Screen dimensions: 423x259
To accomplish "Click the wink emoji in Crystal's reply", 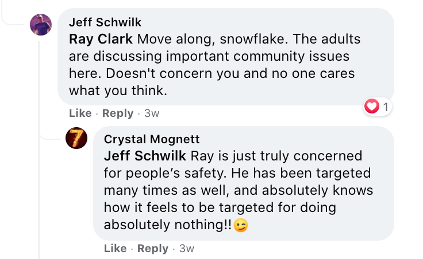I will 242,226.
